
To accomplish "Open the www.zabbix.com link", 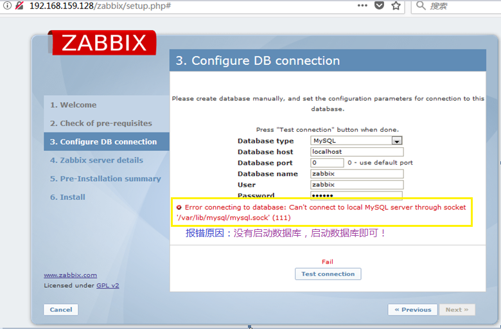I will [x=70, y=275].
